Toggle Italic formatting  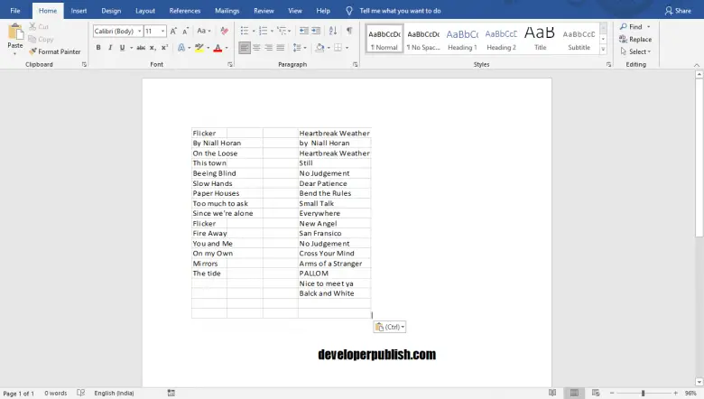click(x=109, y=48)
